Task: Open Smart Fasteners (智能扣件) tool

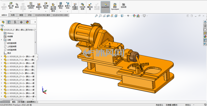Action: click(x=39, y=7)
